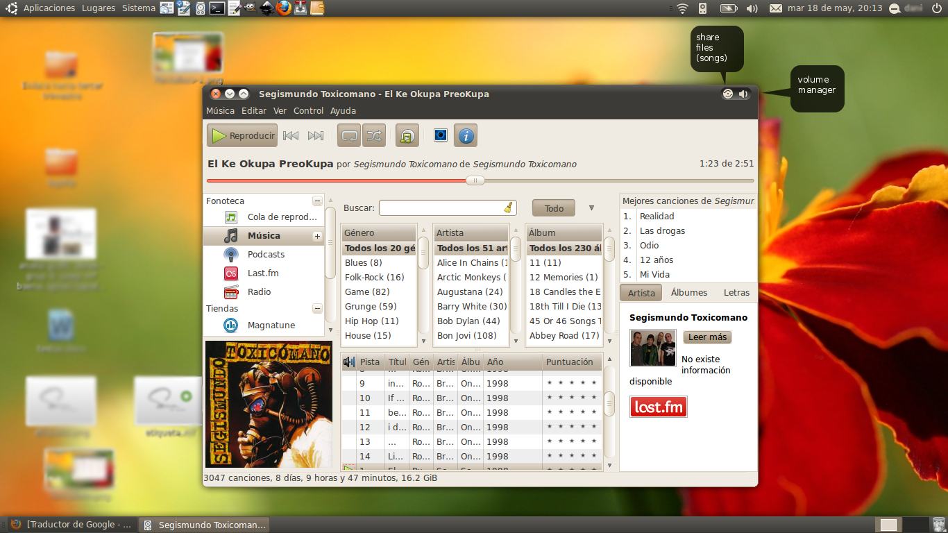Open the Magnatune store
948x533 pixels.
tap(271, 325)
